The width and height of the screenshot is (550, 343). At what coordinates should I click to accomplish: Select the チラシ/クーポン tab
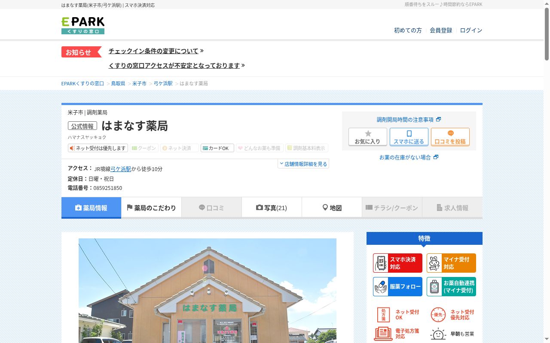pyautogui.click(x=392, y=208)
